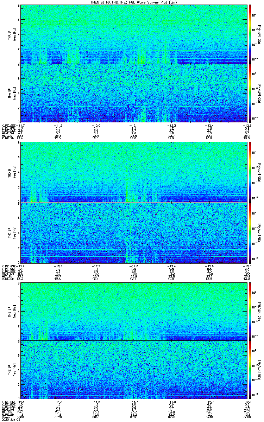Click the R_RE_SM row label under the THD panels

pyautogui.click(x=7, y=279)
